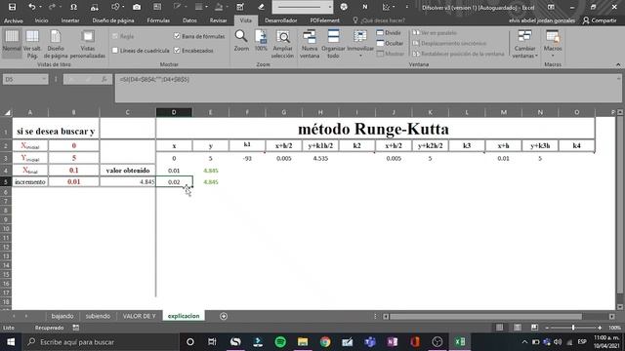Expand the formula bar

tap(618, 79)
